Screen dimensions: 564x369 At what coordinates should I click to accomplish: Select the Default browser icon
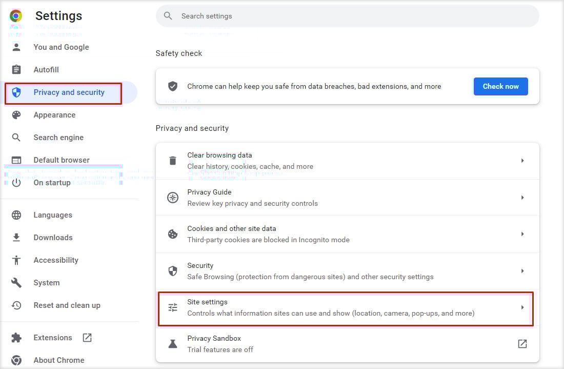coord(17,160)
